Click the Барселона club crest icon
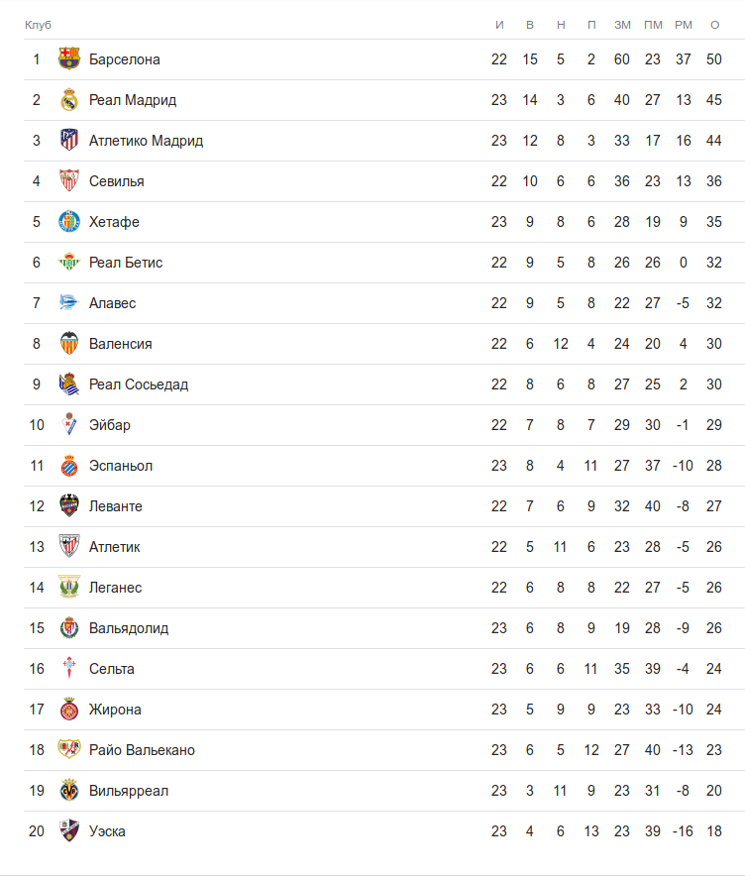This screenshot has height=876, width=745. [68, 59]
